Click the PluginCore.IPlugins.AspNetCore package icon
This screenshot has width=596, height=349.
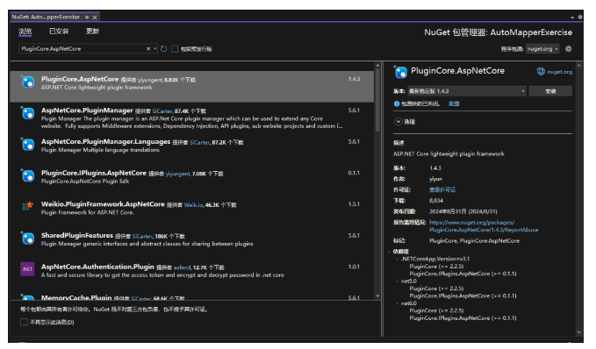tap(28, 175)
